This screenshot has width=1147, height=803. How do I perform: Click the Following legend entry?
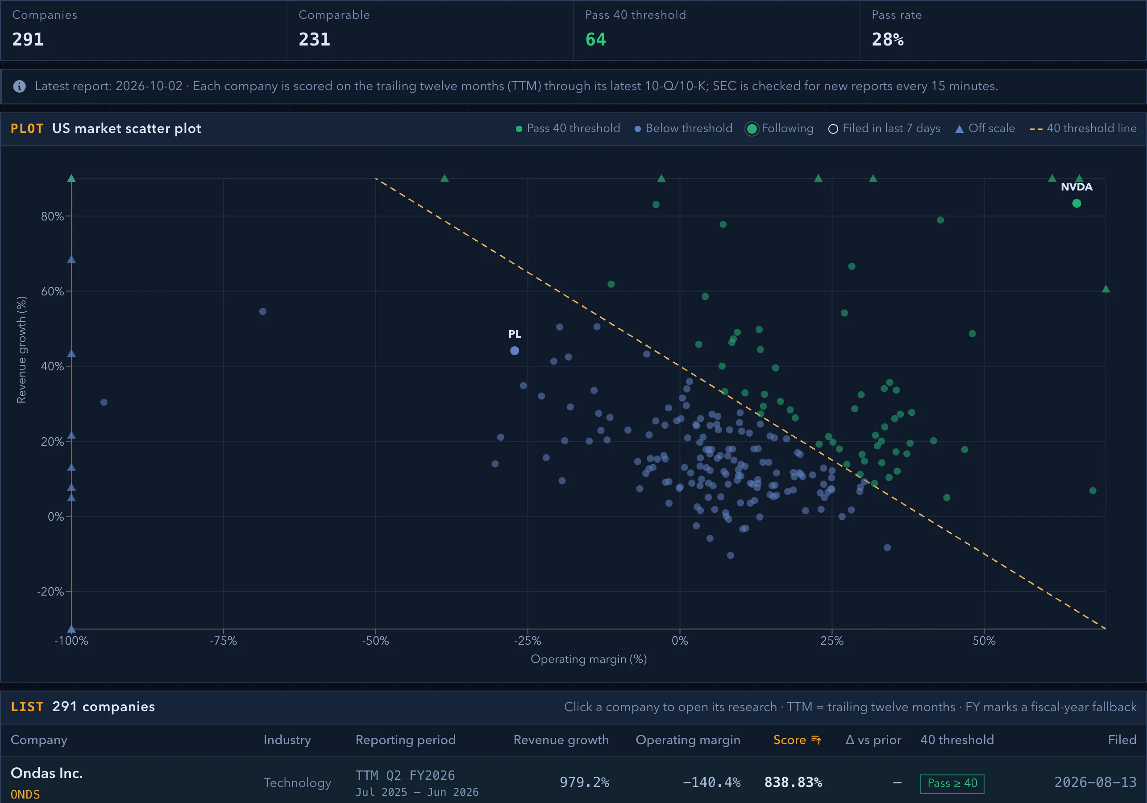click(779, 128)
